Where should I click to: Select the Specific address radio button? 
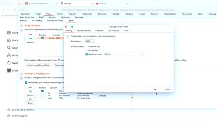[x=86, y=54]
